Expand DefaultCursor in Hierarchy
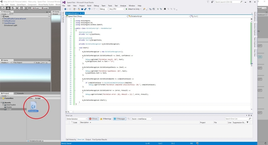268x145 pixels. point(3,21)
